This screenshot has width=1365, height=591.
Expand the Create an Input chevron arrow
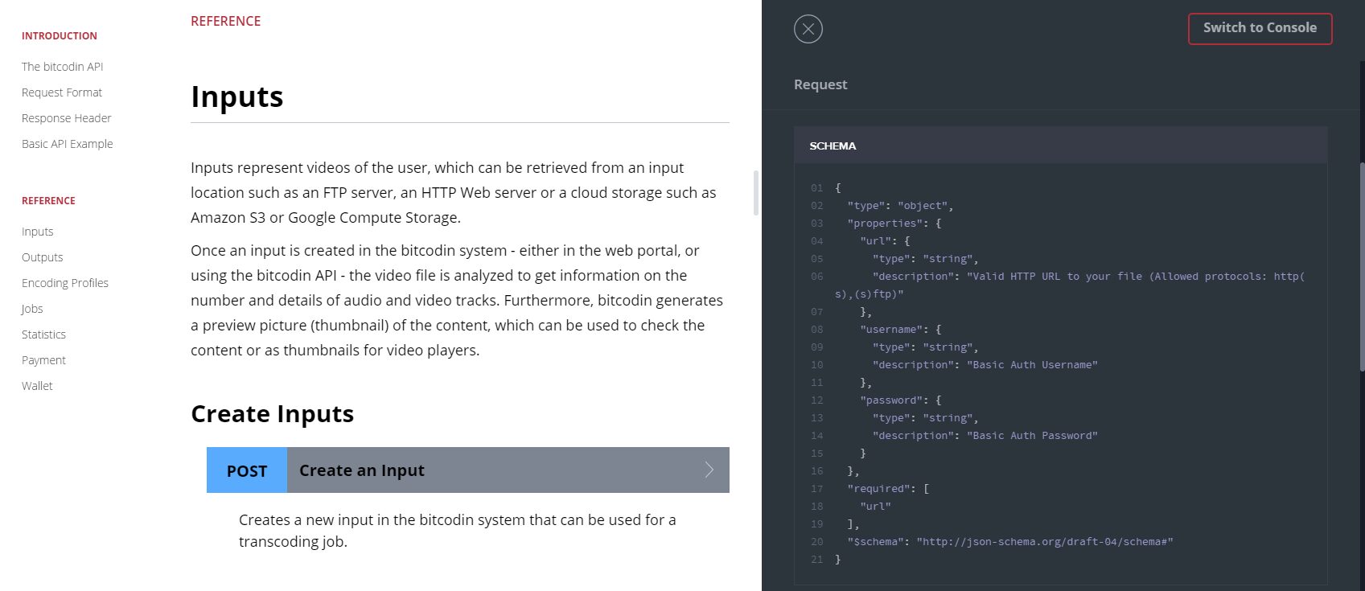(709, 470)
